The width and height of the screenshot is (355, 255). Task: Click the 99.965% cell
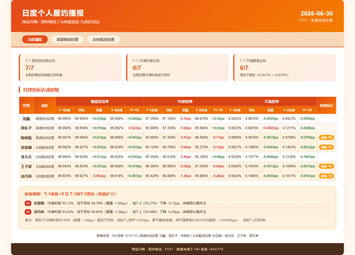pos(65,157)
